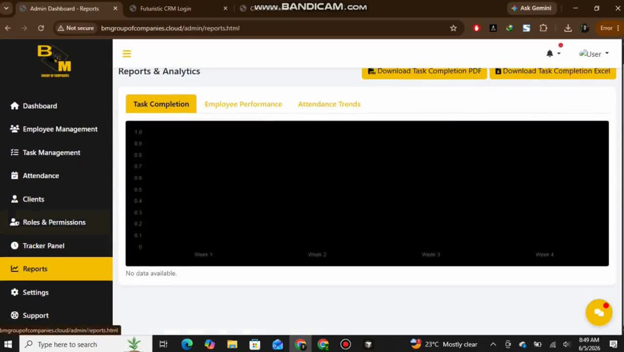Select the Task Completion tab
624x352 pixels.
(x=161, y=104)
